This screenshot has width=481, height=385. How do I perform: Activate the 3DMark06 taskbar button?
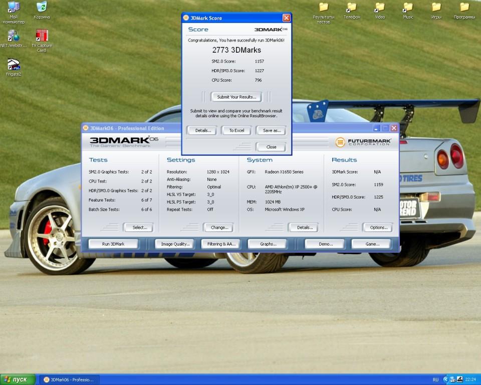[x=69, y=380]
